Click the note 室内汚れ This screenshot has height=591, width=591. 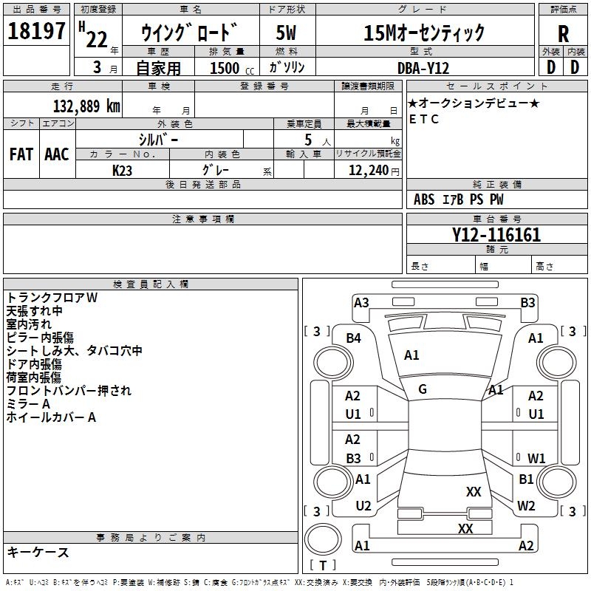click(29, 324)
